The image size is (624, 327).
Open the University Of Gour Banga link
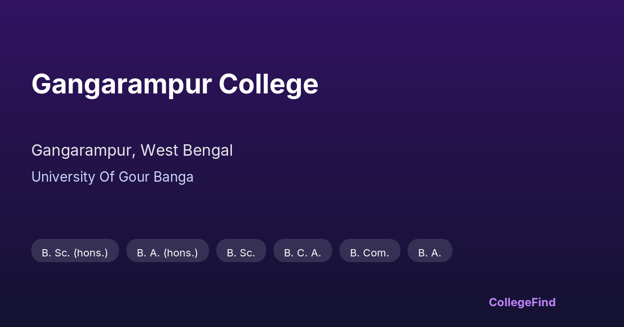click(x=112, y=177)
